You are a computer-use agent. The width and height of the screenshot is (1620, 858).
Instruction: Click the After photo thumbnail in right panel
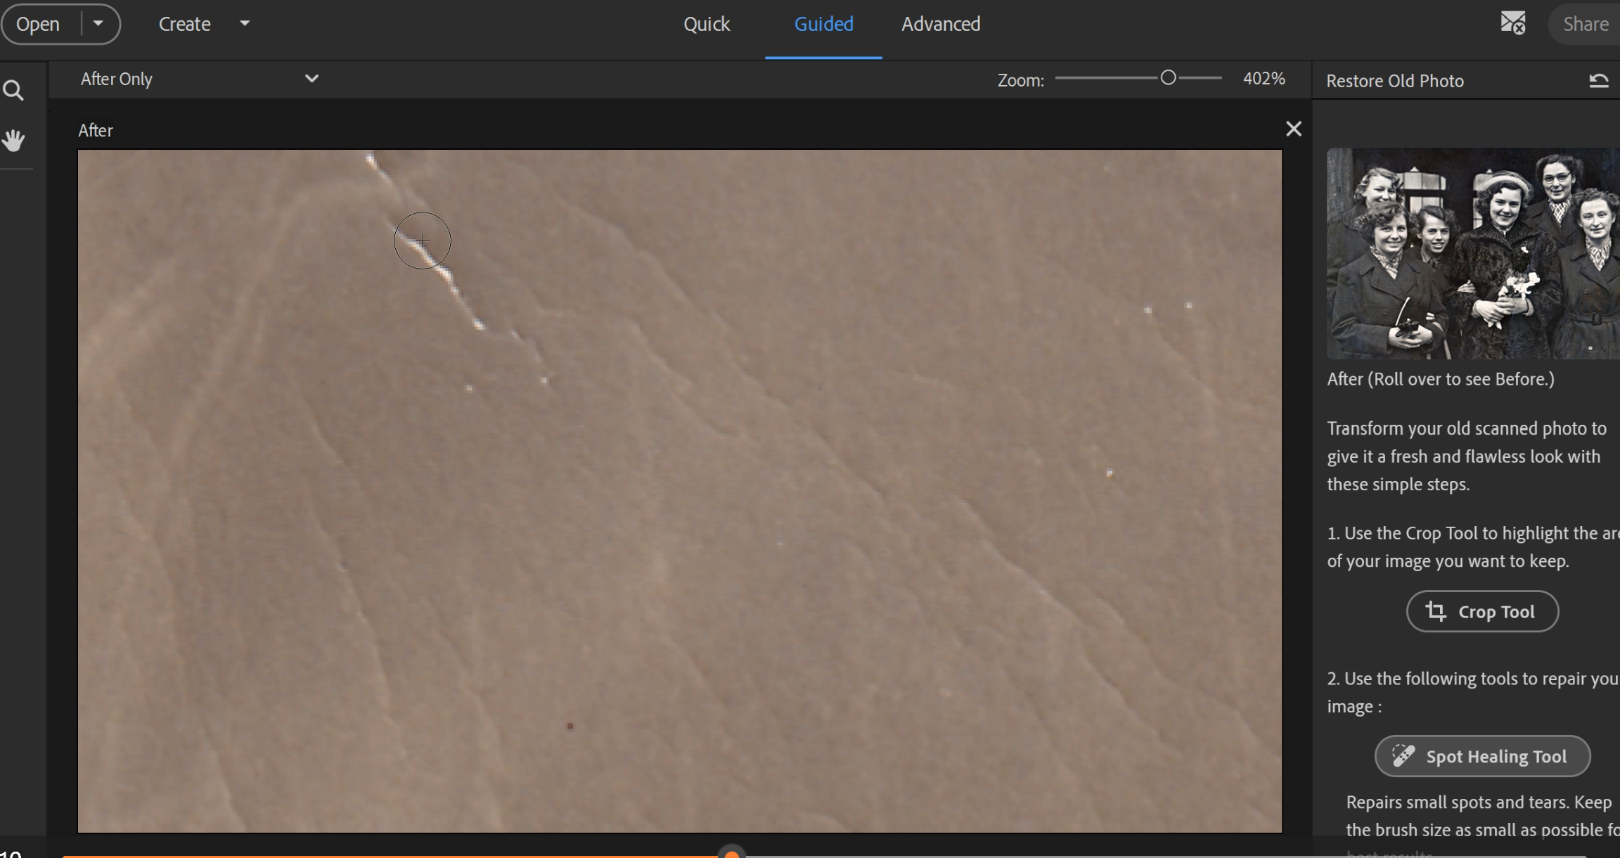[x=1471, y=253]
